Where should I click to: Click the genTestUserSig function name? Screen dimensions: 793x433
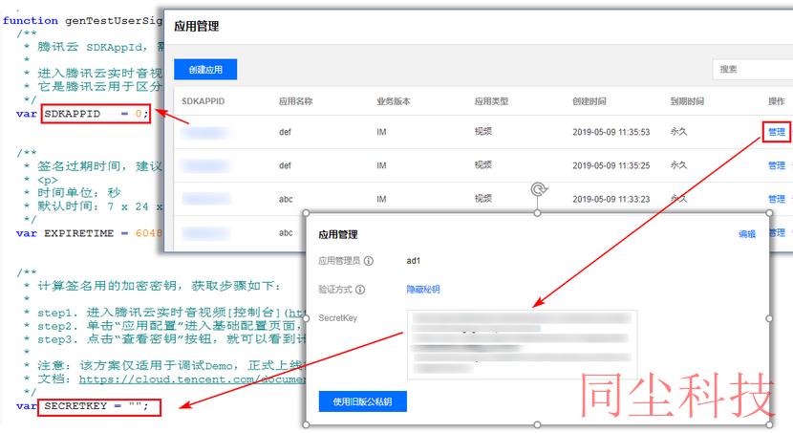(114, 21)
